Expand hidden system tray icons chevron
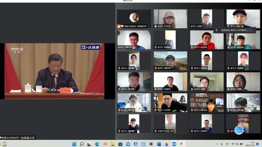 click(217, 144)
